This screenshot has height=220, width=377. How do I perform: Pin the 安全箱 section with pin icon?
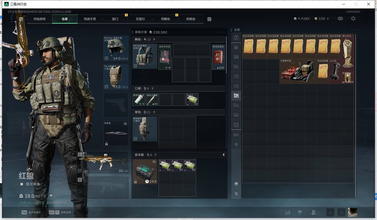point(224,155)
